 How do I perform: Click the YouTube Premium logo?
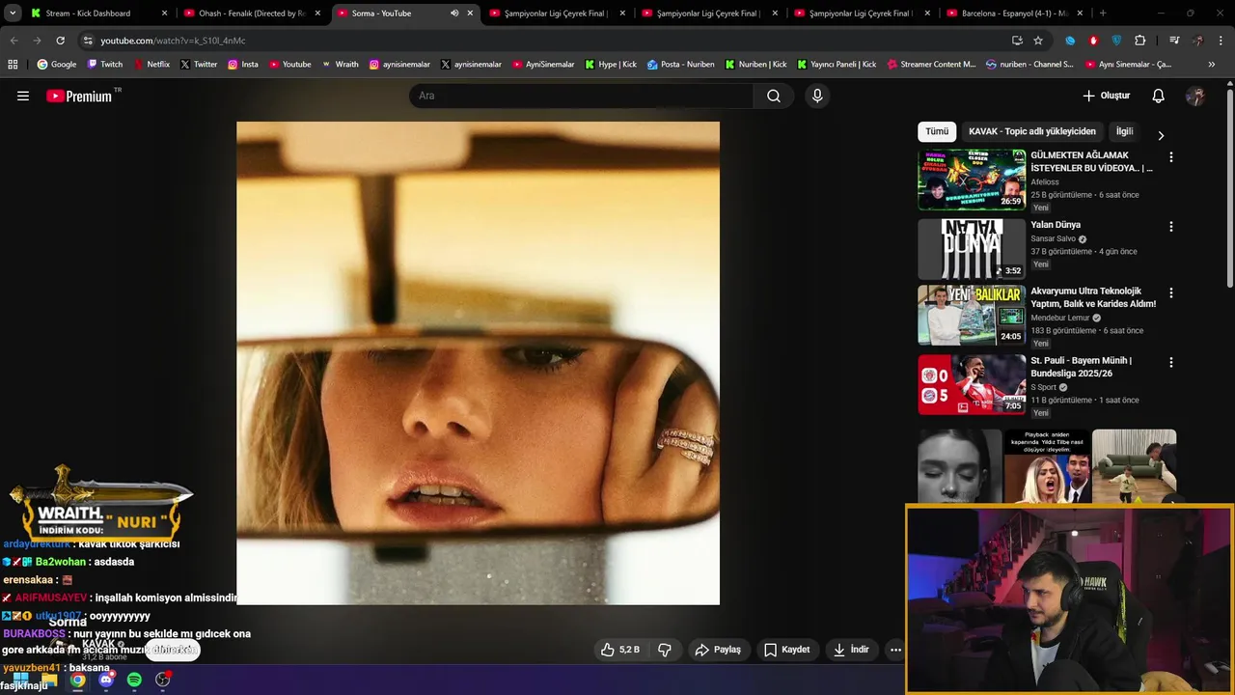tap(79, 96)
